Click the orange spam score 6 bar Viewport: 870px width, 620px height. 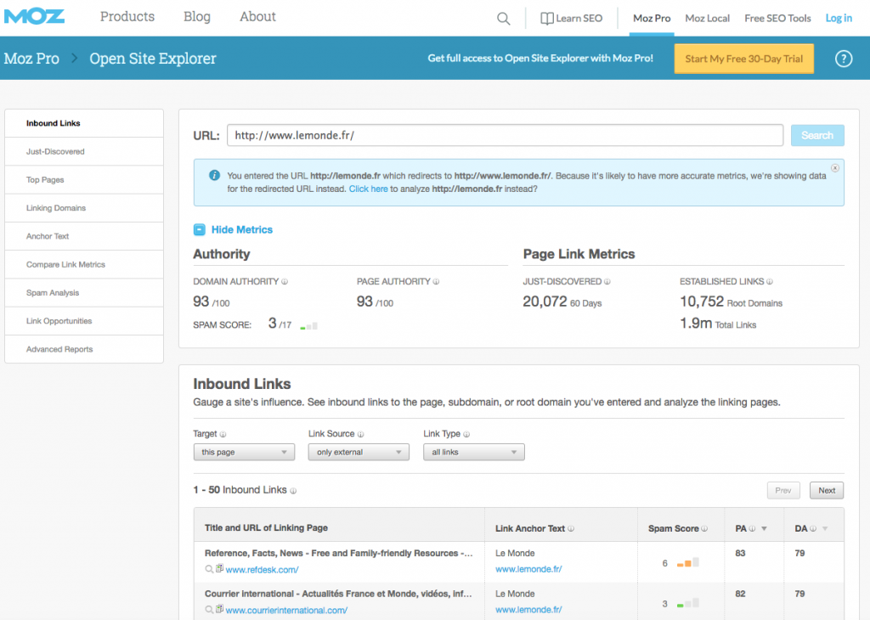pos(688,562)
